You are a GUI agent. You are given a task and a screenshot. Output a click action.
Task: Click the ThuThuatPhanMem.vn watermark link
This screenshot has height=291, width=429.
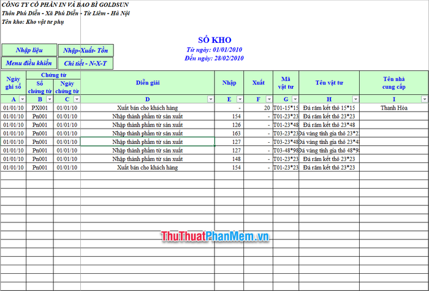[214, 236]
